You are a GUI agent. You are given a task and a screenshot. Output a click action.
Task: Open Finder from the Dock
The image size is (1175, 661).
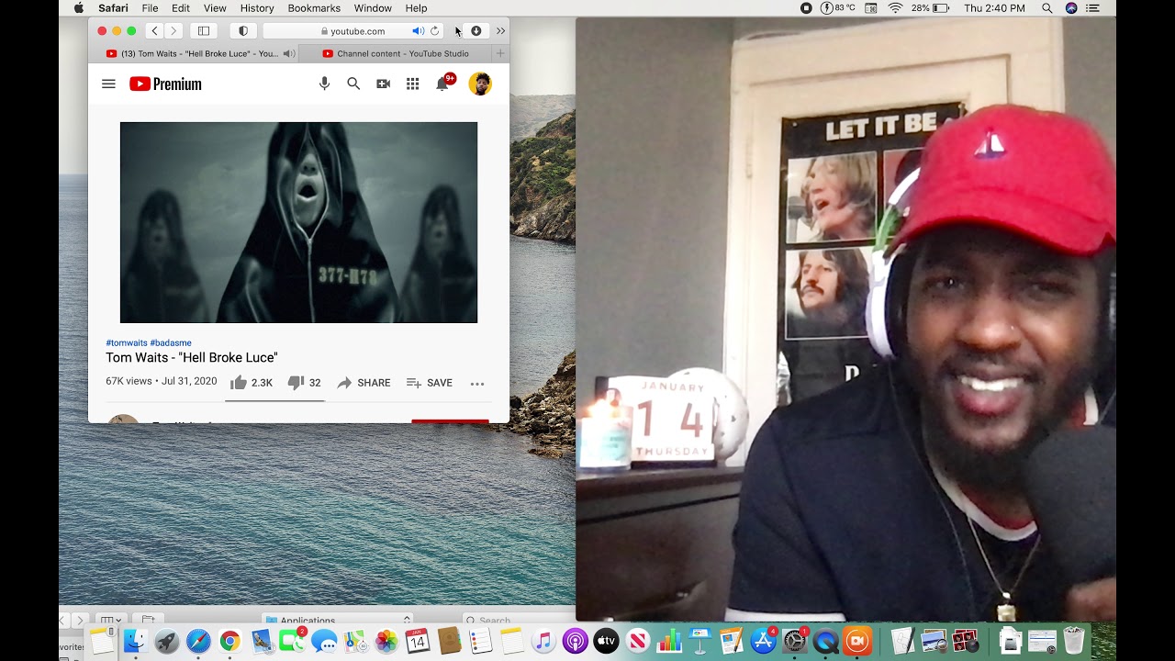click(x=136, y=641)
